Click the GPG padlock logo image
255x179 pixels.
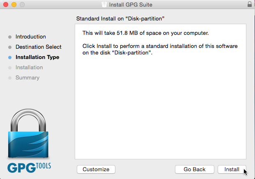[x=28, y=133]
